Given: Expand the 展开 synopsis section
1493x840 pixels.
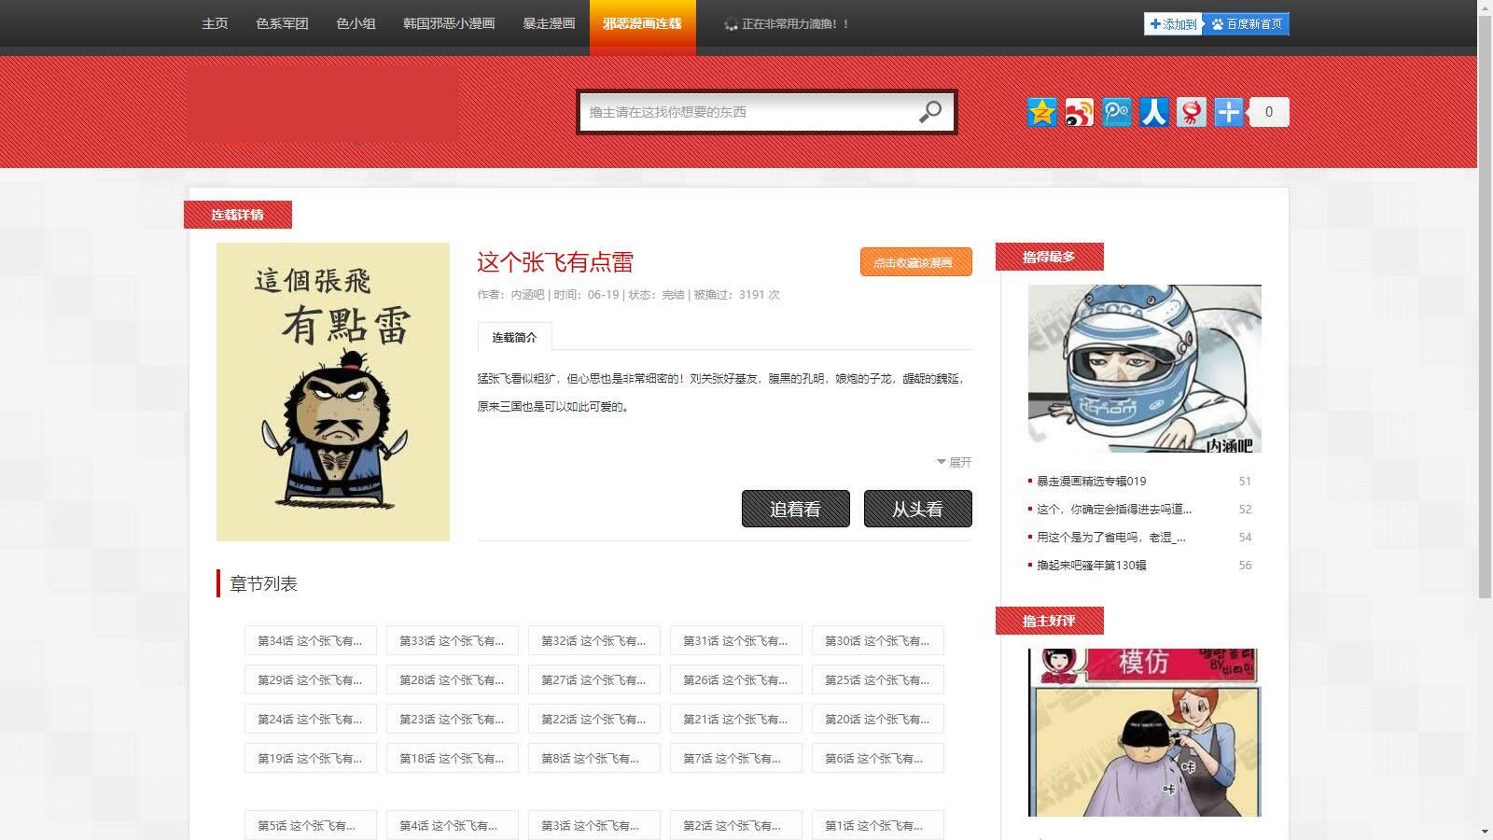Looking at the screenshot, I should (953, 462).
